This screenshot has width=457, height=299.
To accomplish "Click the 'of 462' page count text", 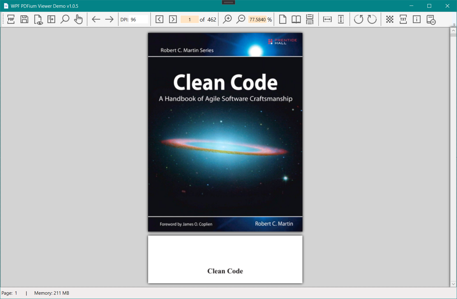I will coord(208,19).
